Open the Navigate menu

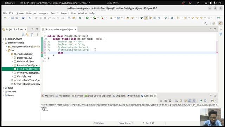tap(43, 13)
